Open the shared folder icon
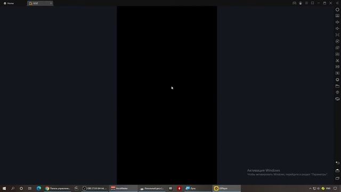 pyautogui.click(x=337, y=86)
